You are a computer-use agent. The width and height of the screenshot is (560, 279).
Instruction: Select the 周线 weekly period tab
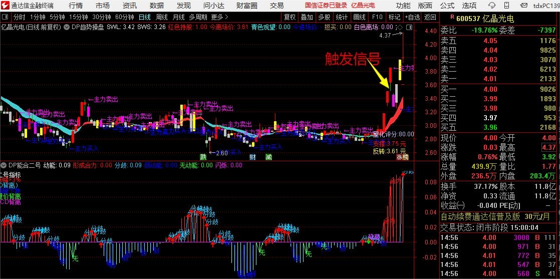coord(162,17)
